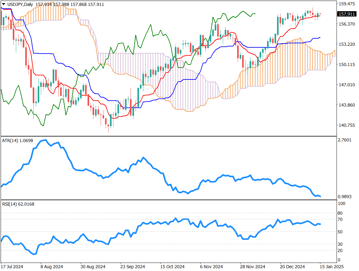Screen dimensions: 359x271
Task: Click the 8 Aug 2024 date label
Action: point(52,267)
